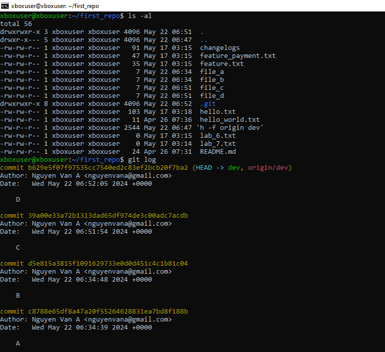
Task: Select the feature_payment.txt entry
Action: [237, 56]
